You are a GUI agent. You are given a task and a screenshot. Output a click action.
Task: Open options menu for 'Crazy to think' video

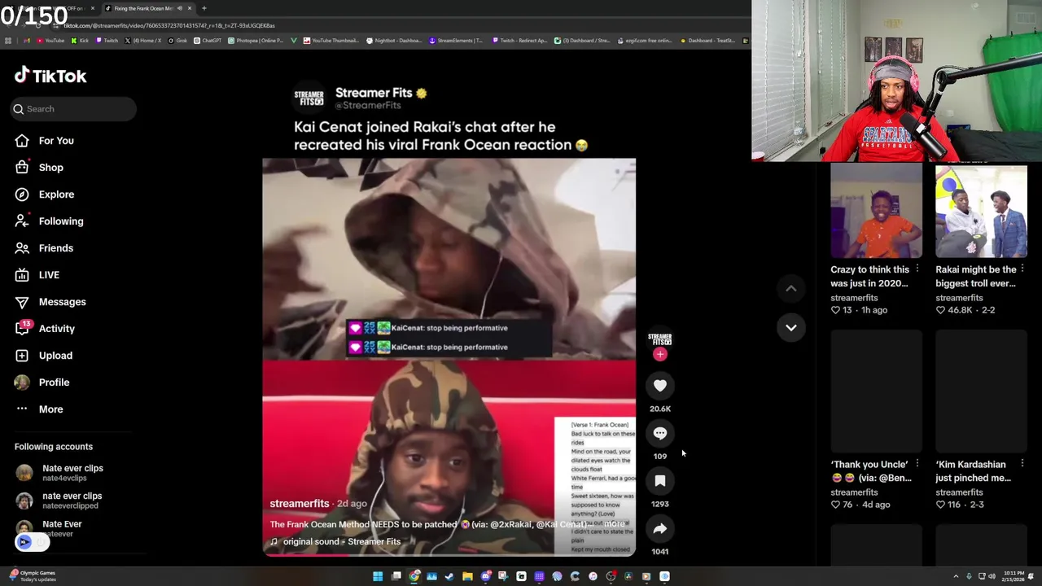tap(917, 269)
